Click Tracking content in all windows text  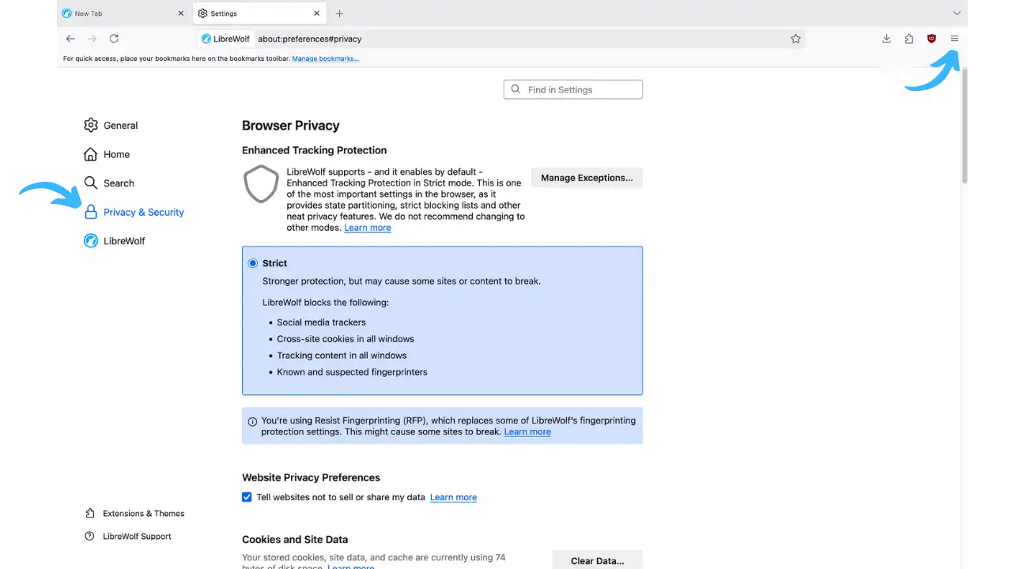[x=342, y=356]
